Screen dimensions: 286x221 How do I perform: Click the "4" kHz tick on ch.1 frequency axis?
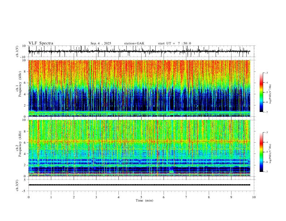pos(25,94)
